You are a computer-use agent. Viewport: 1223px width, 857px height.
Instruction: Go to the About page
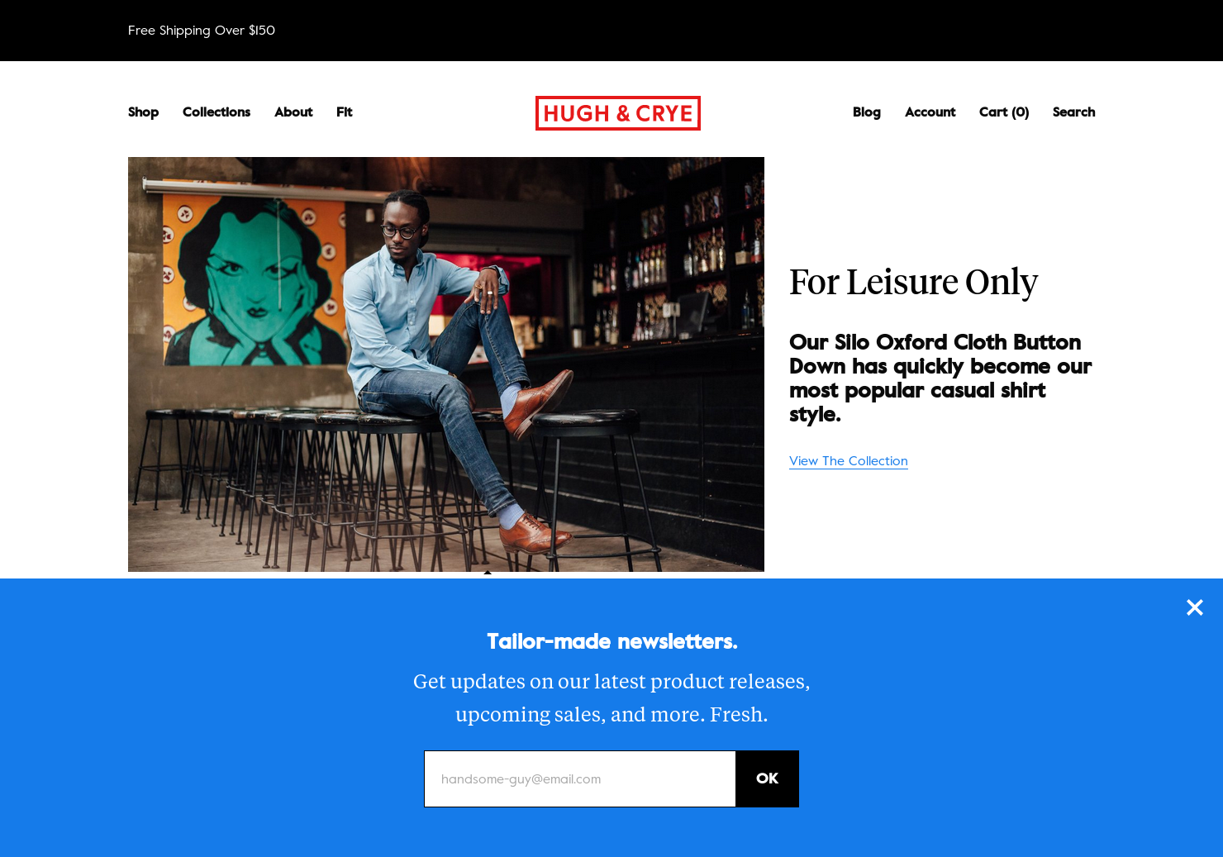293,112
